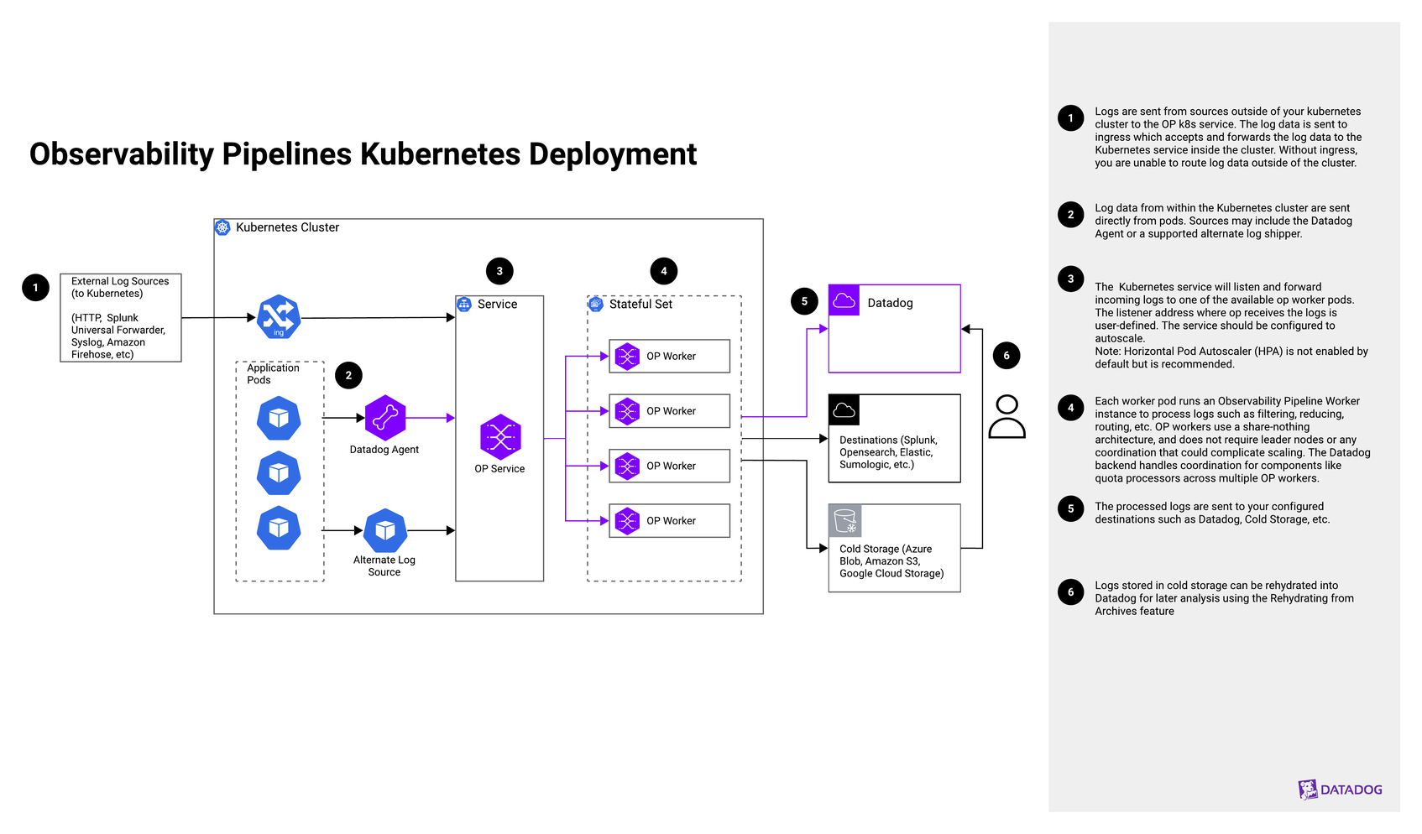Click the Service container heading
Screen dimensions: 1422x834
pos(497,304)
